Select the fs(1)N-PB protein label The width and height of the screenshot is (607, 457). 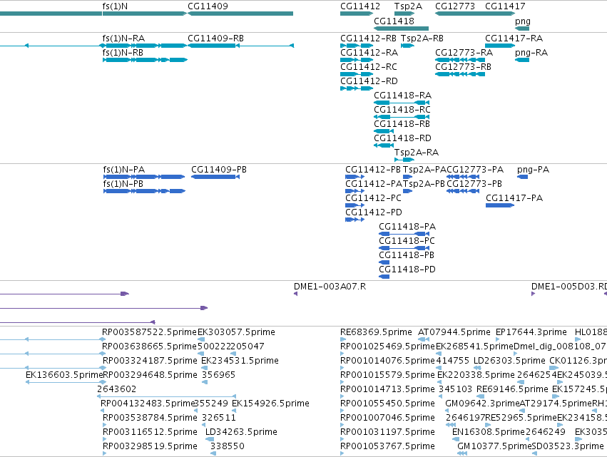click(123, 184)
